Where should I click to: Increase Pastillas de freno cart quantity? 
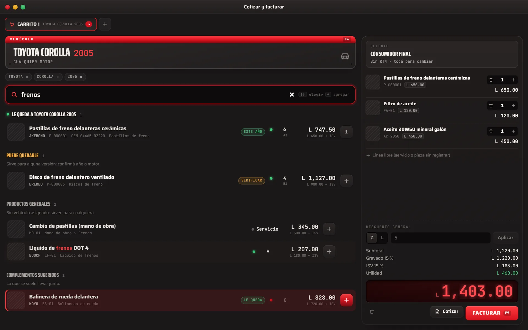pyautogui.click(x=513, y=80)
